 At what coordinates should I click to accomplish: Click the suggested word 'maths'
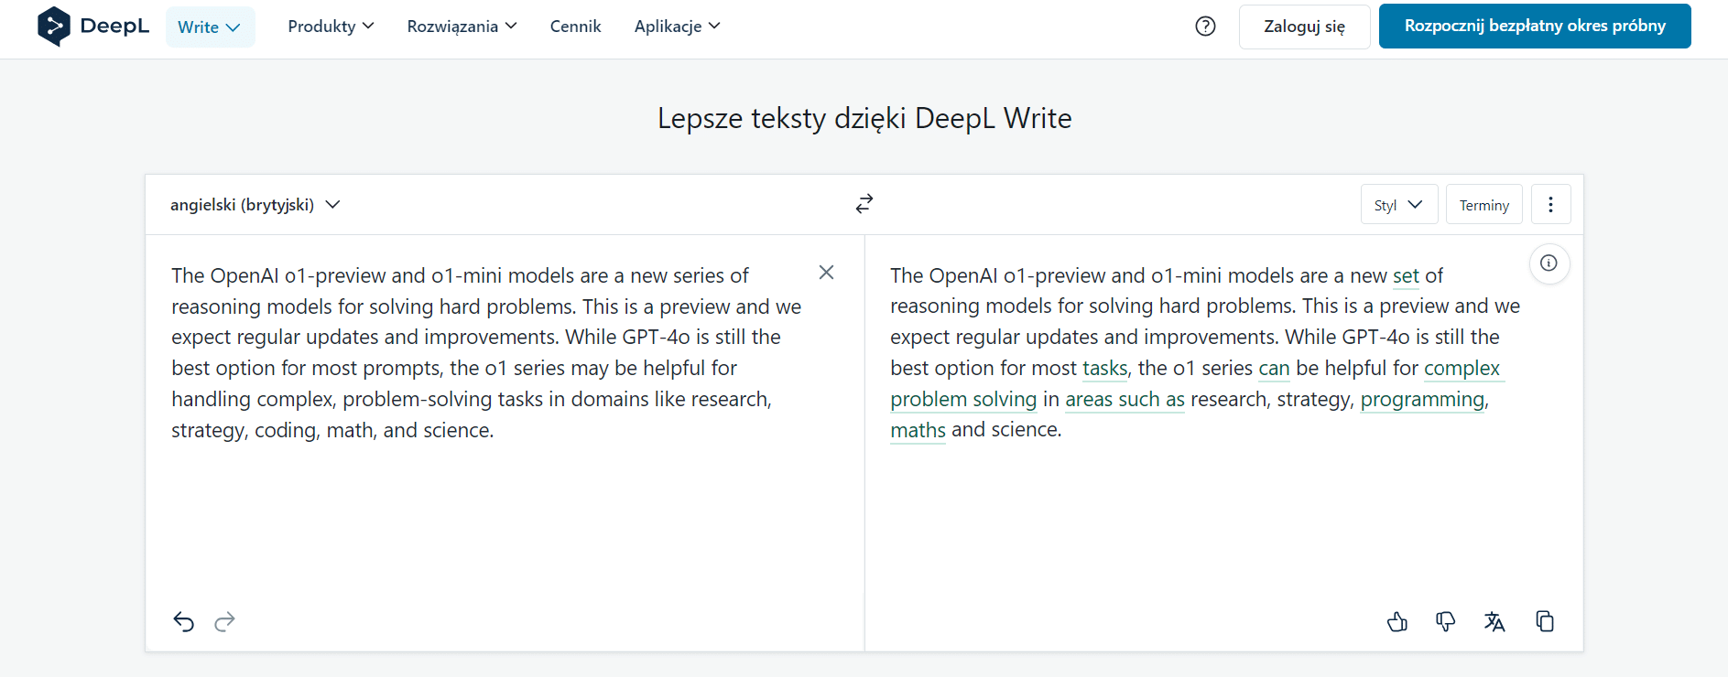coord(918,430)
